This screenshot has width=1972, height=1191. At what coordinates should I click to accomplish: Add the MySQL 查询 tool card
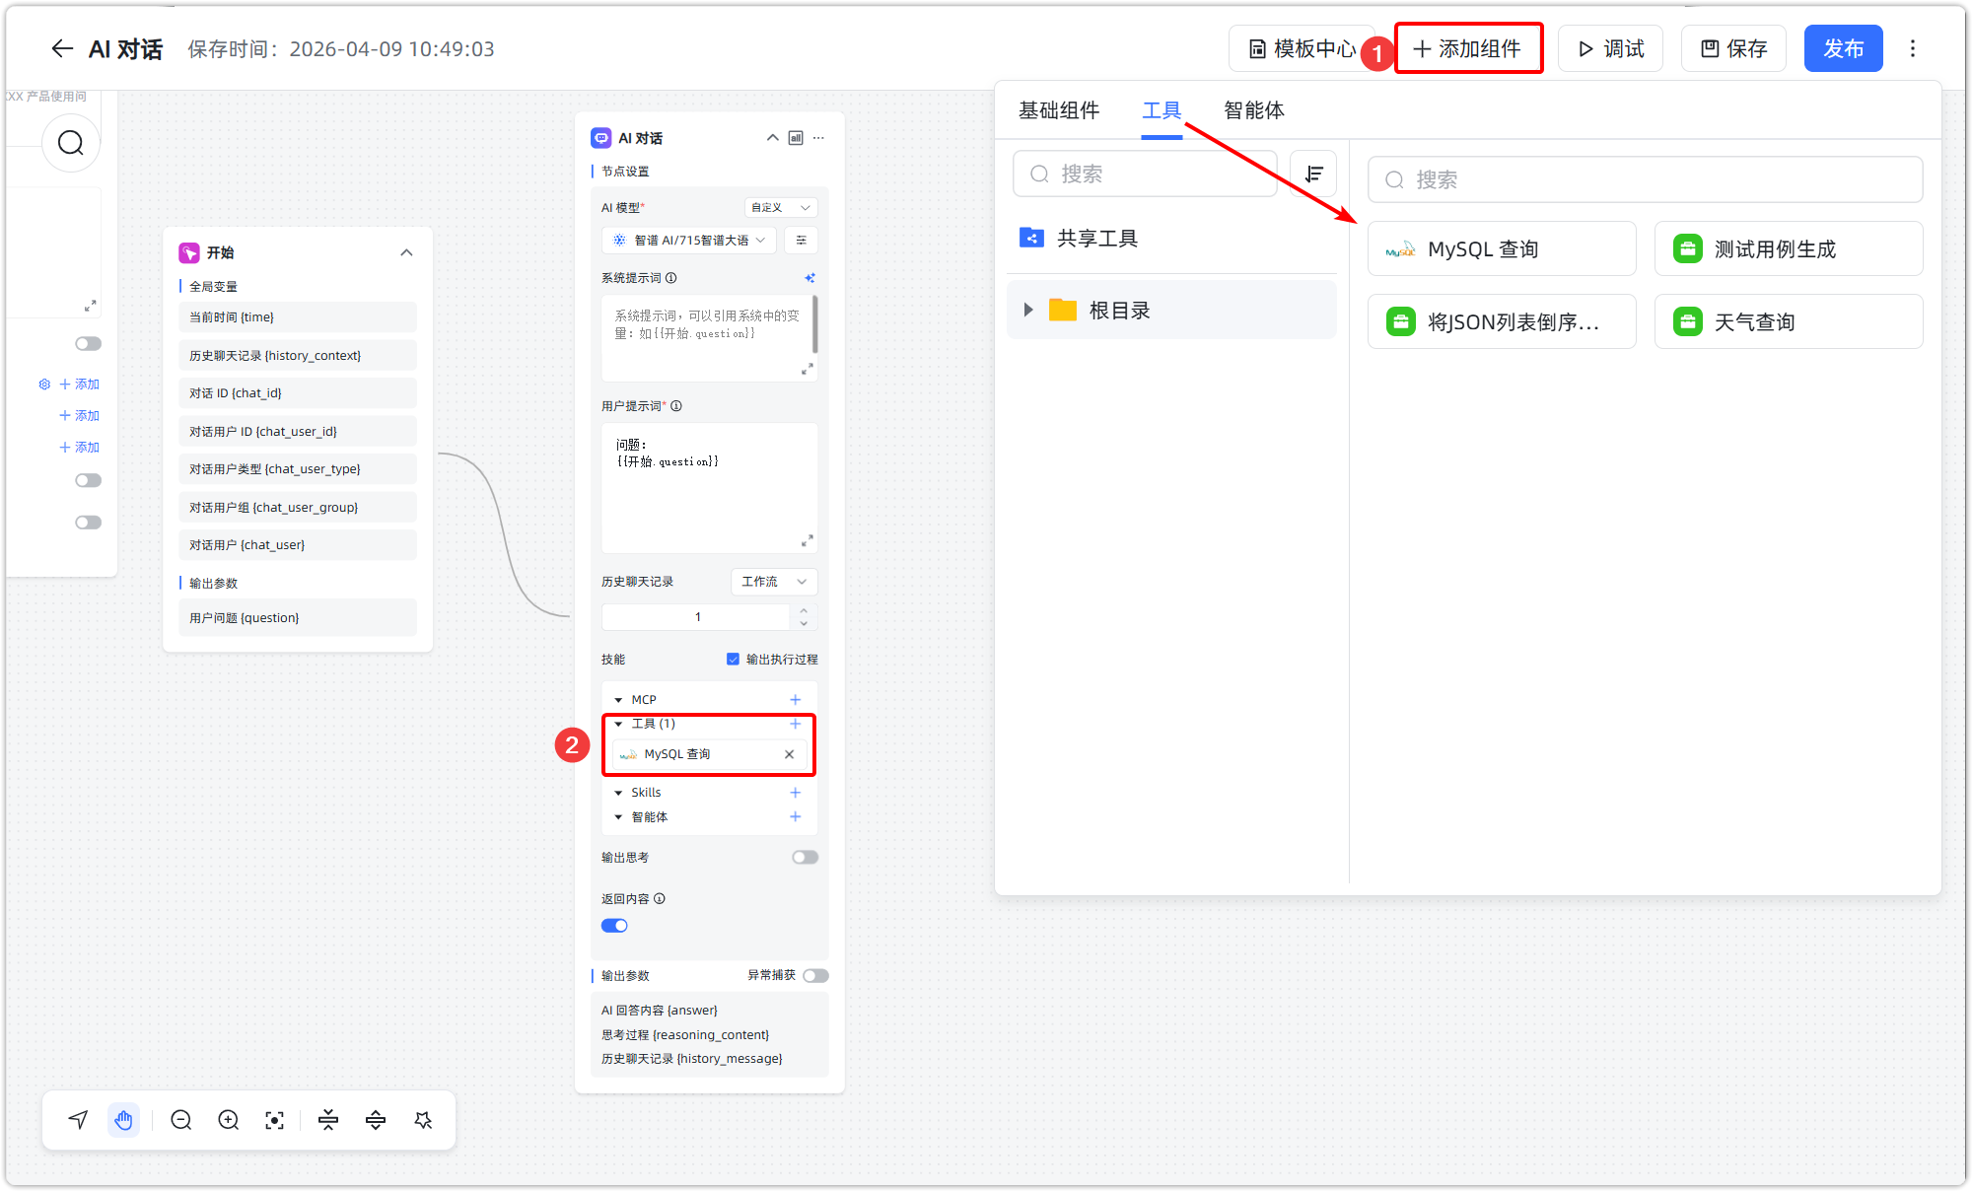pos(1502,248)
